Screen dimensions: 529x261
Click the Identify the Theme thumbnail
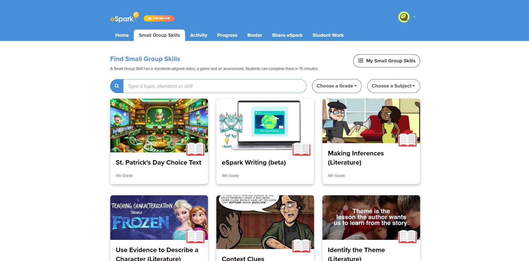click(x=371, y=218)
